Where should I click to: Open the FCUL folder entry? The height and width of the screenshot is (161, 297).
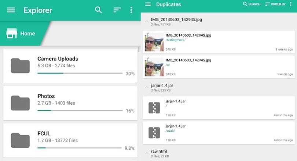[x=70, y=141]
